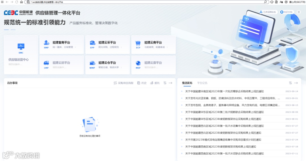306x161 pixels.
Task: Open 五库保障体系 button
Action: pyautogui.click(x=268, y=12)
